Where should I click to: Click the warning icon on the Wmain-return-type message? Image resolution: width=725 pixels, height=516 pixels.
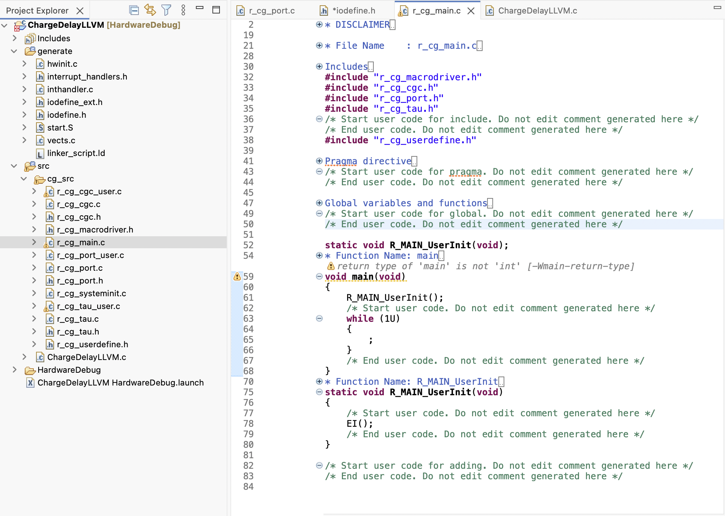coord(330,266)
